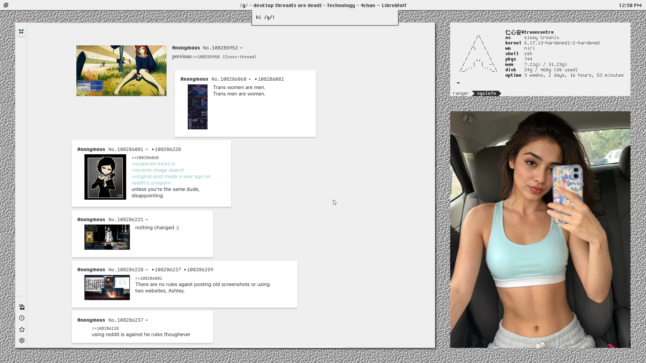Click backlink 108286259 on post 108286228
Screen dimensions: 646x363
coord(199,270)
